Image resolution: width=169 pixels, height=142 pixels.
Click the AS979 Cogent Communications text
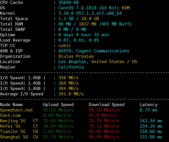point(94,51)
